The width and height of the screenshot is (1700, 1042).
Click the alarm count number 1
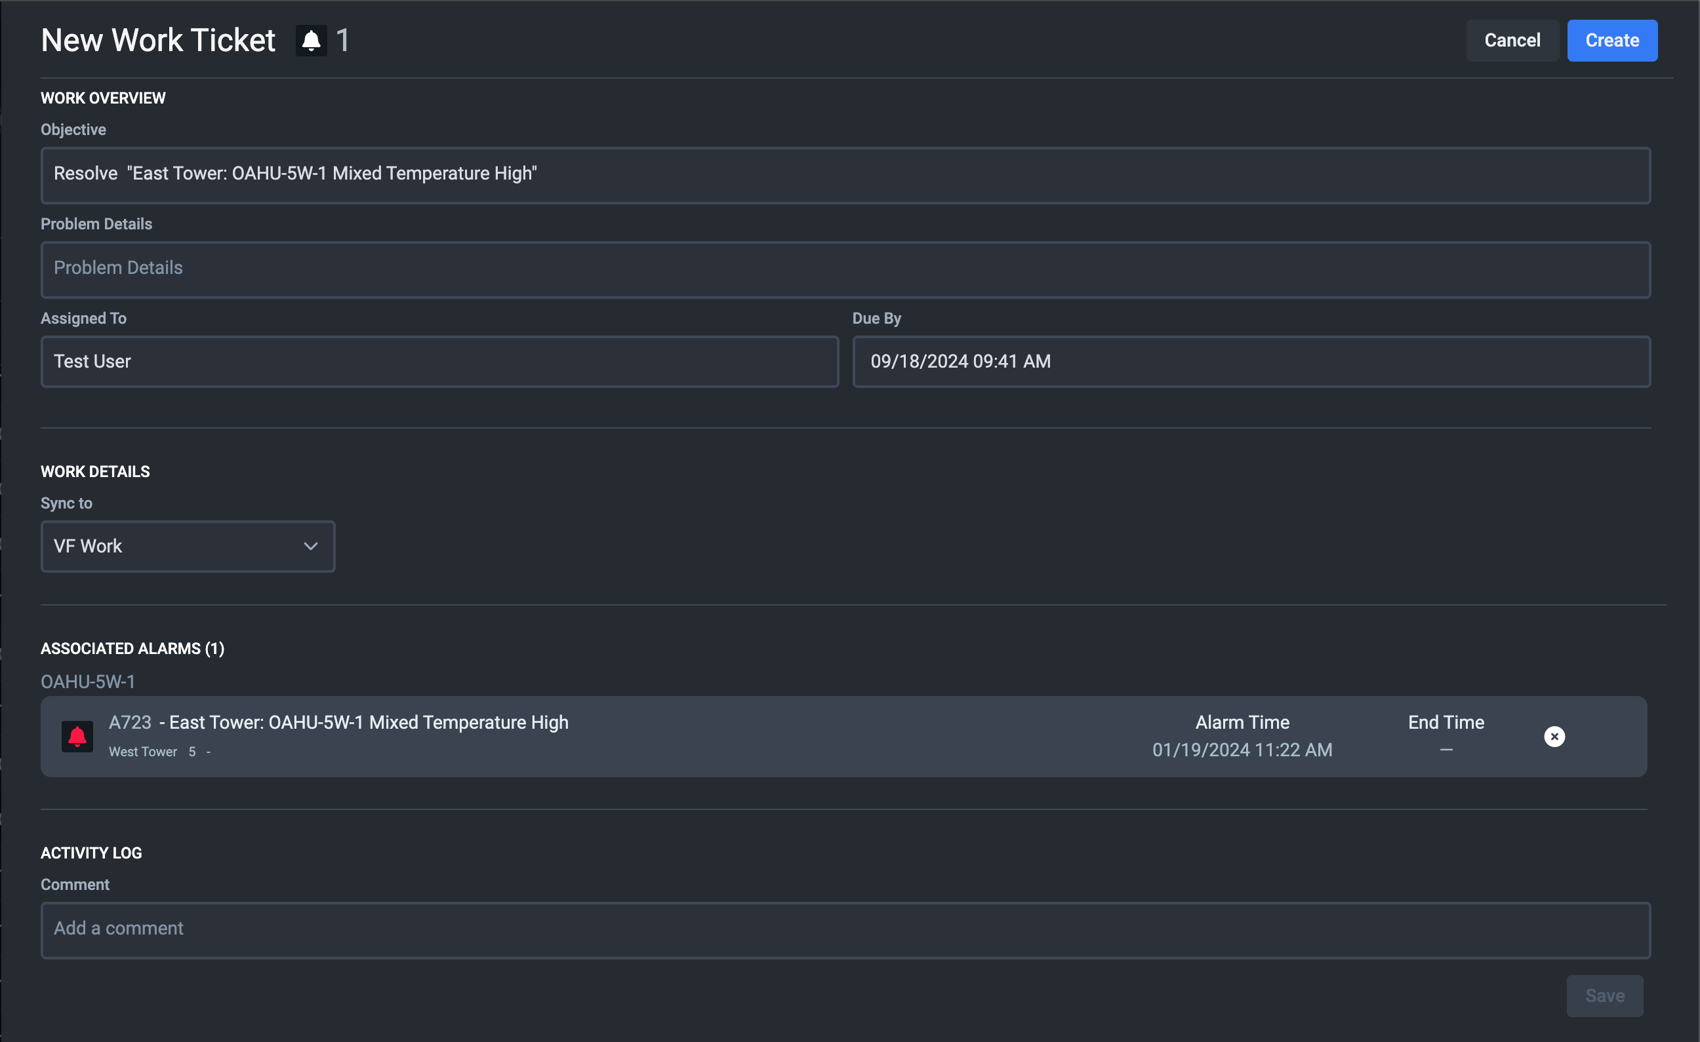343,41
